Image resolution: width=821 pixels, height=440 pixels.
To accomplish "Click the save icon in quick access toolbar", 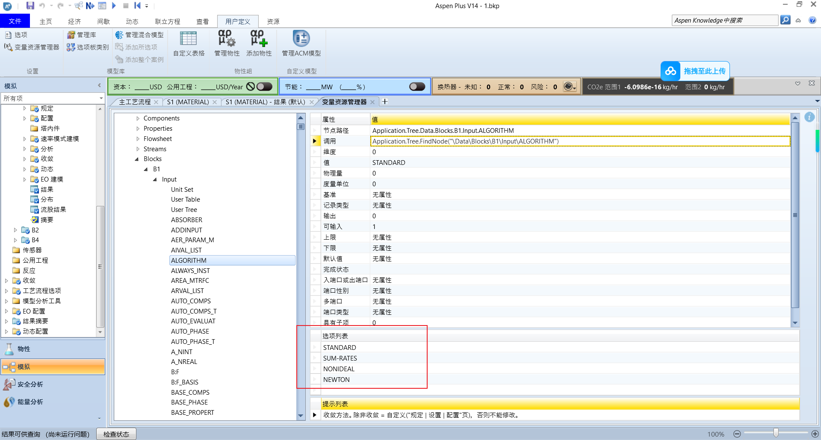I will [x=30, y=6].
